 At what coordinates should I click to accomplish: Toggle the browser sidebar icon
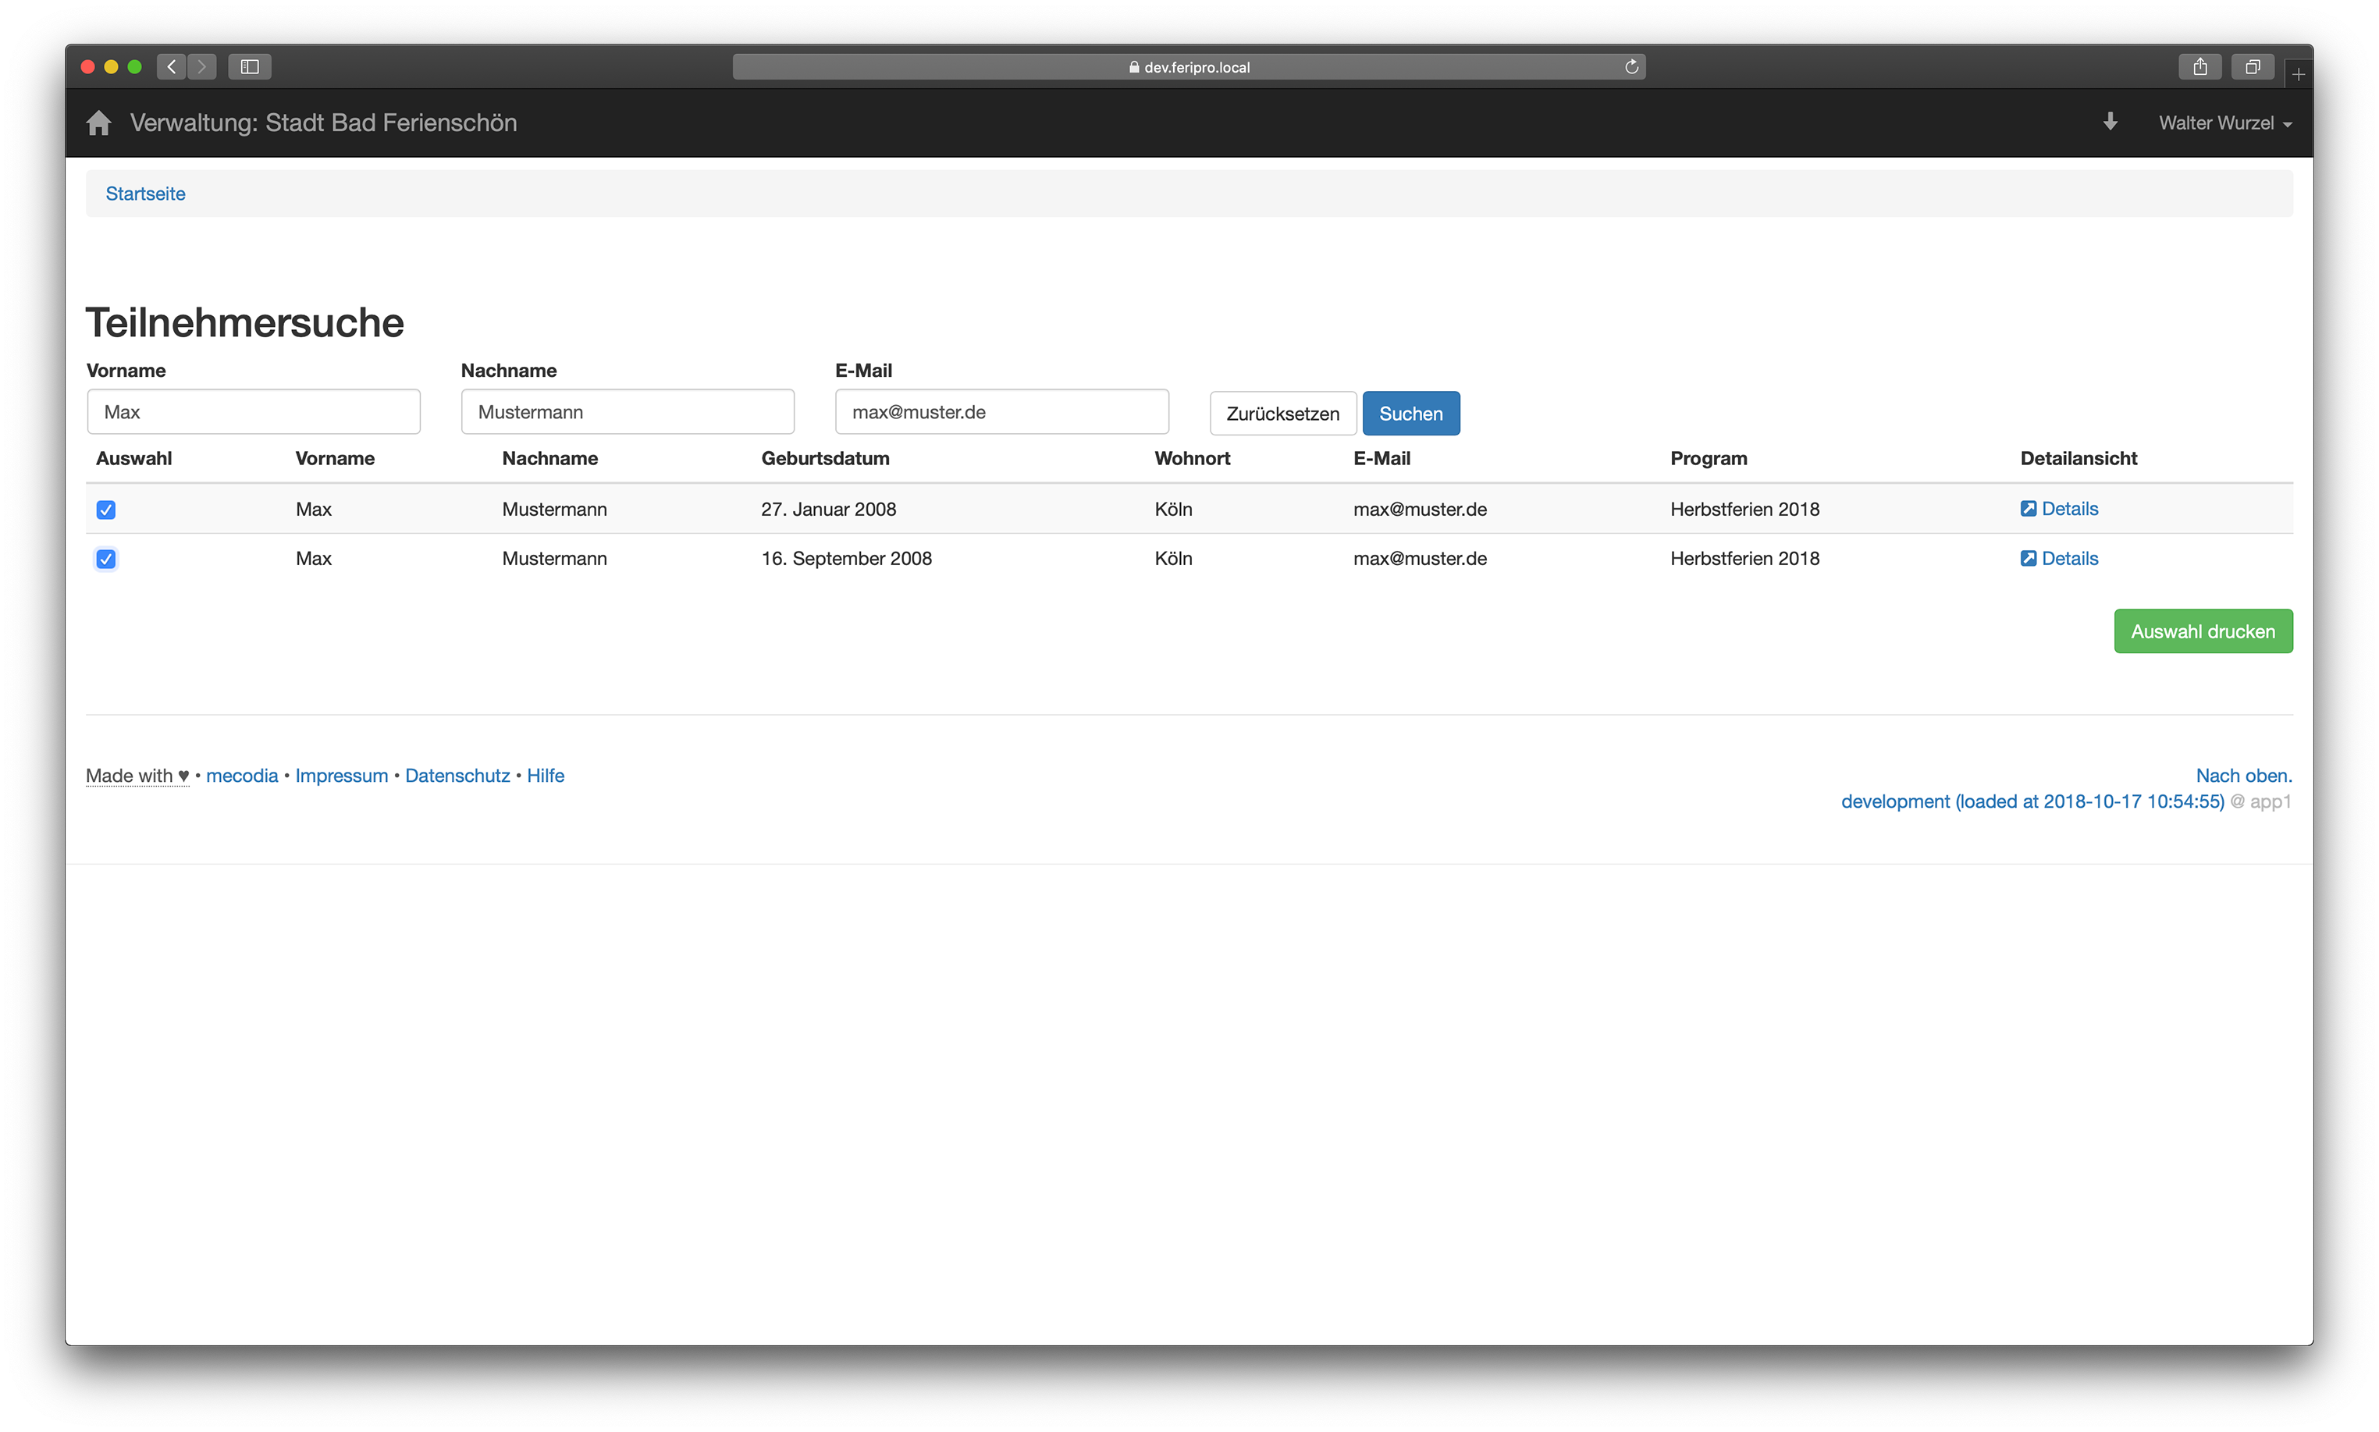tap(249, 66)
